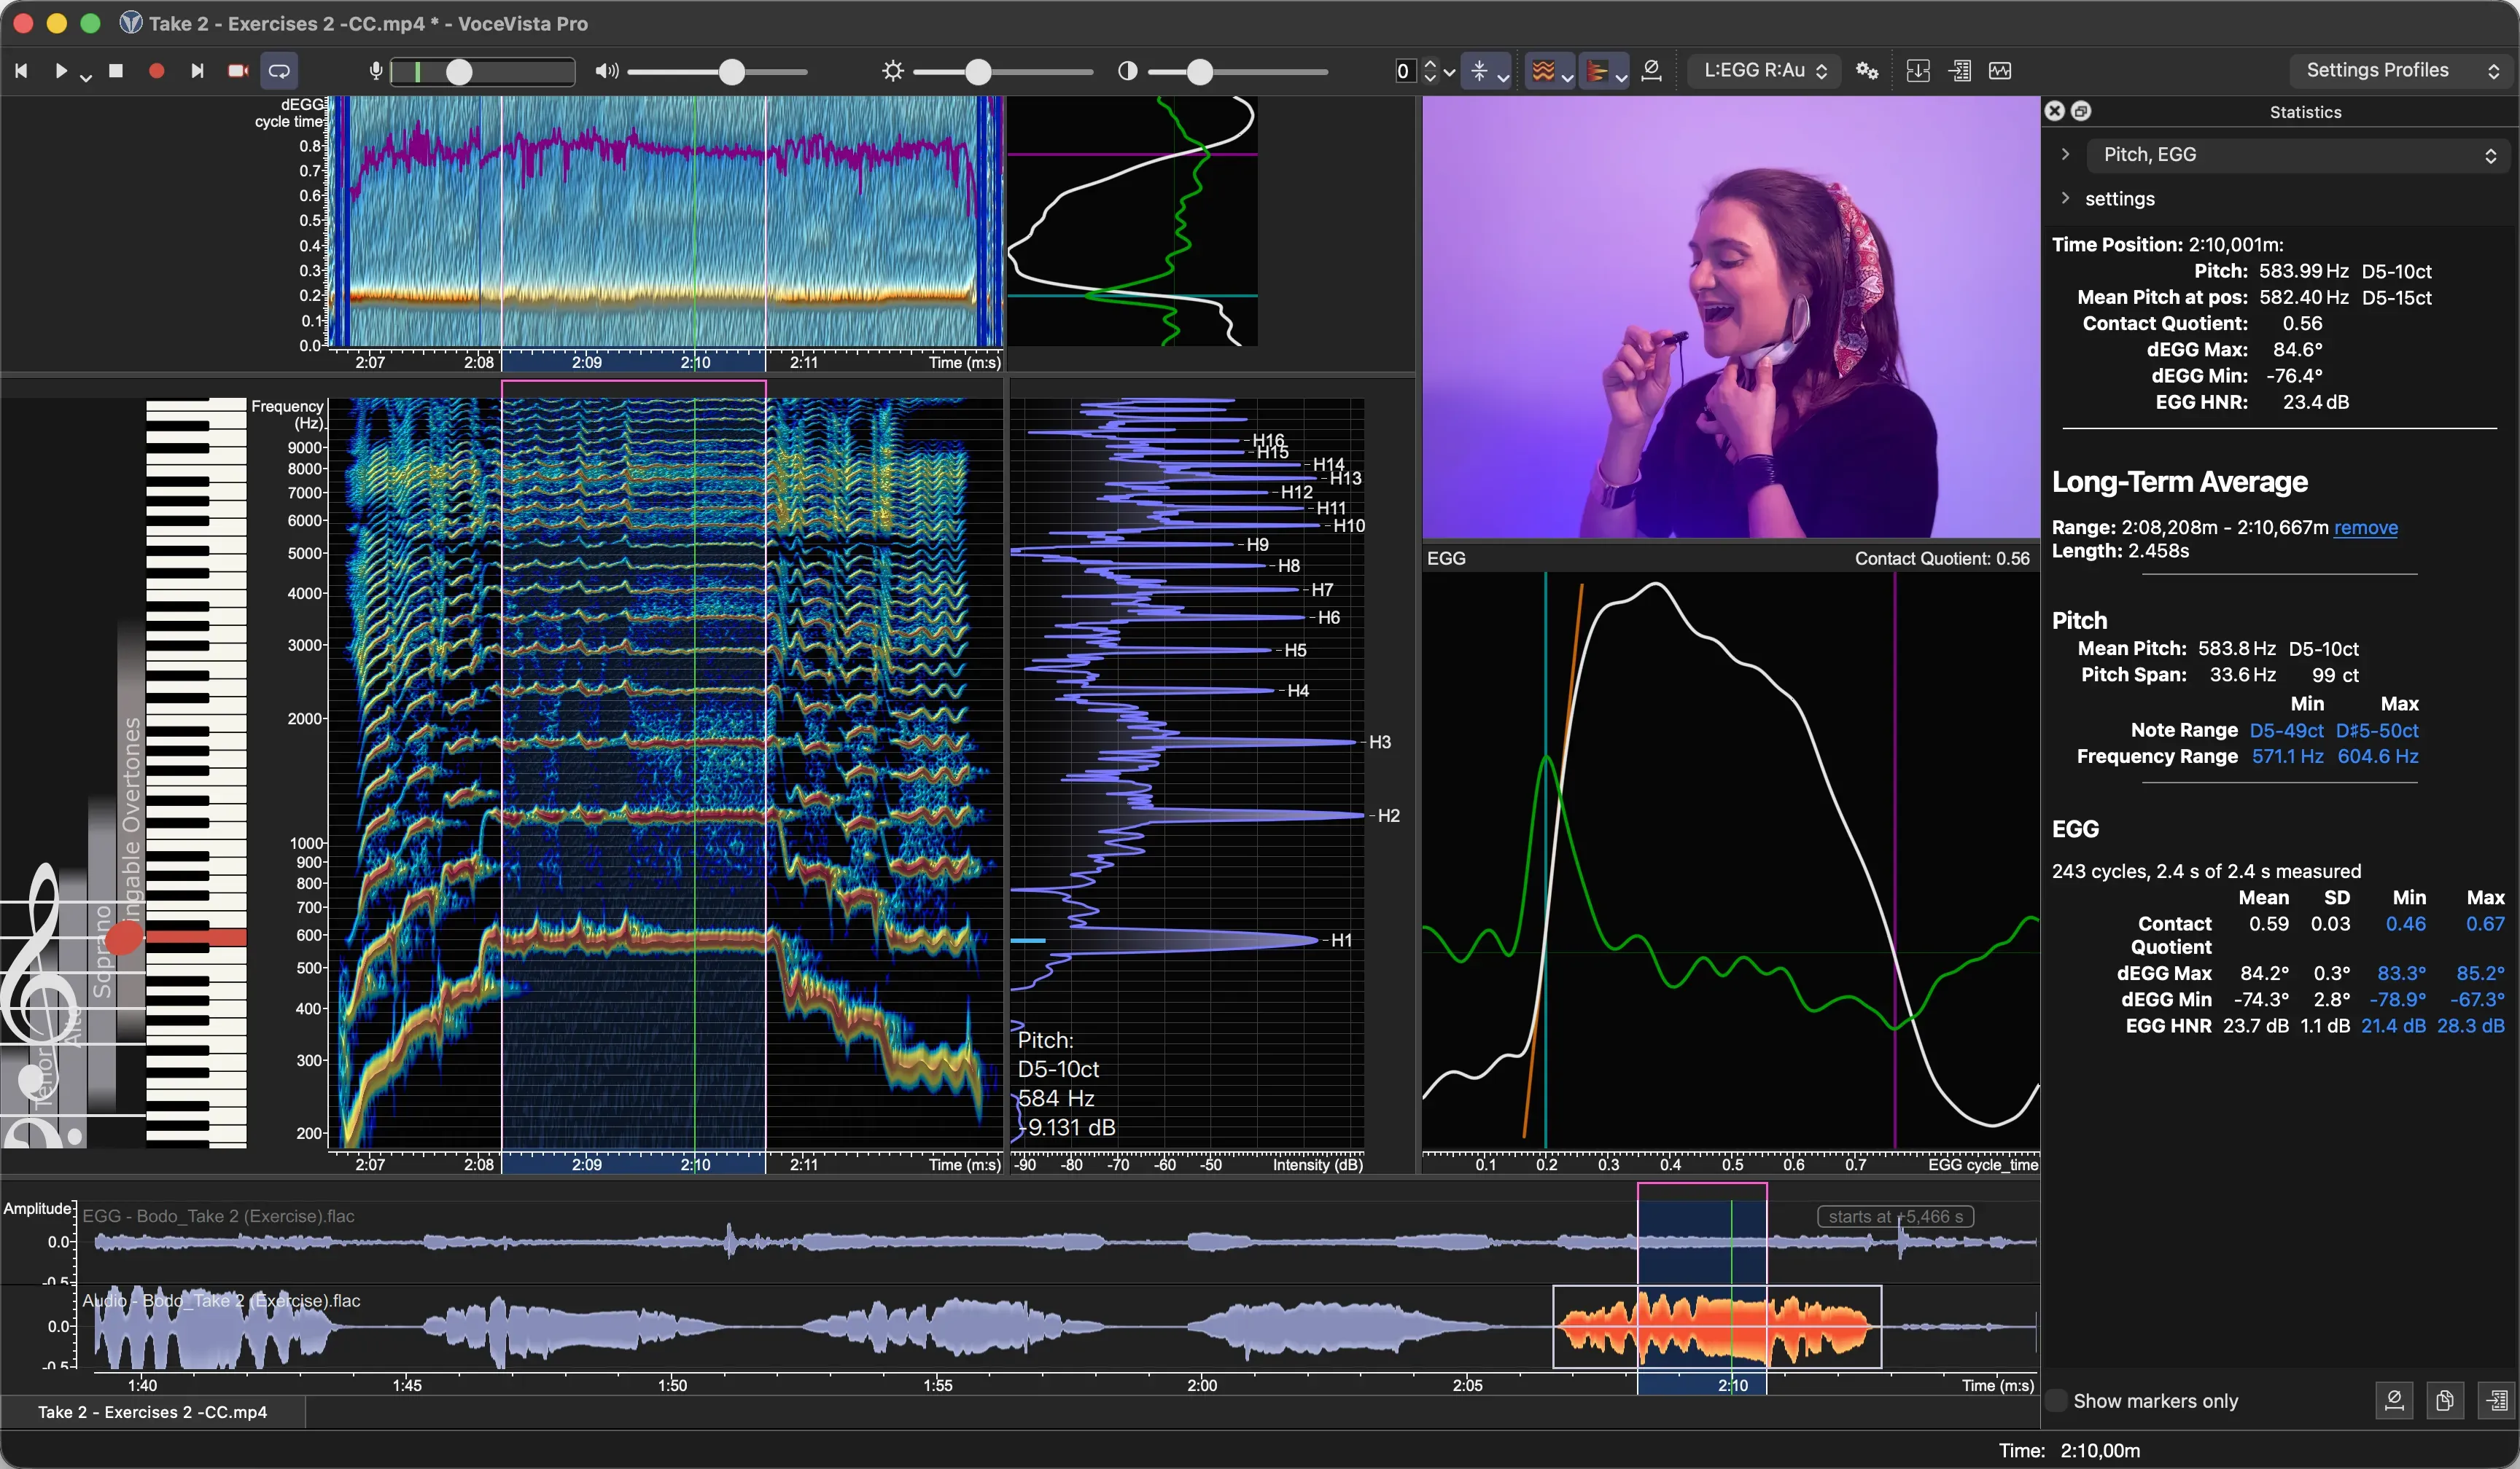Click the microphone input icon

click(376, 71)
